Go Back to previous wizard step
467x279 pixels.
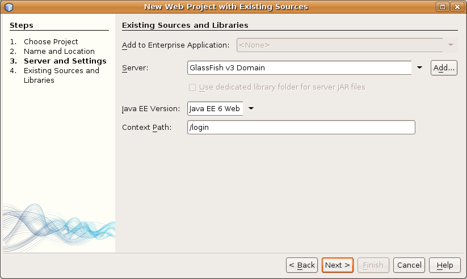click(302, 265)
